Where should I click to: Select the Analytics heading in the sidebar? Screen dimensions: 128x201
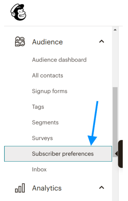(x=47, y=188)
